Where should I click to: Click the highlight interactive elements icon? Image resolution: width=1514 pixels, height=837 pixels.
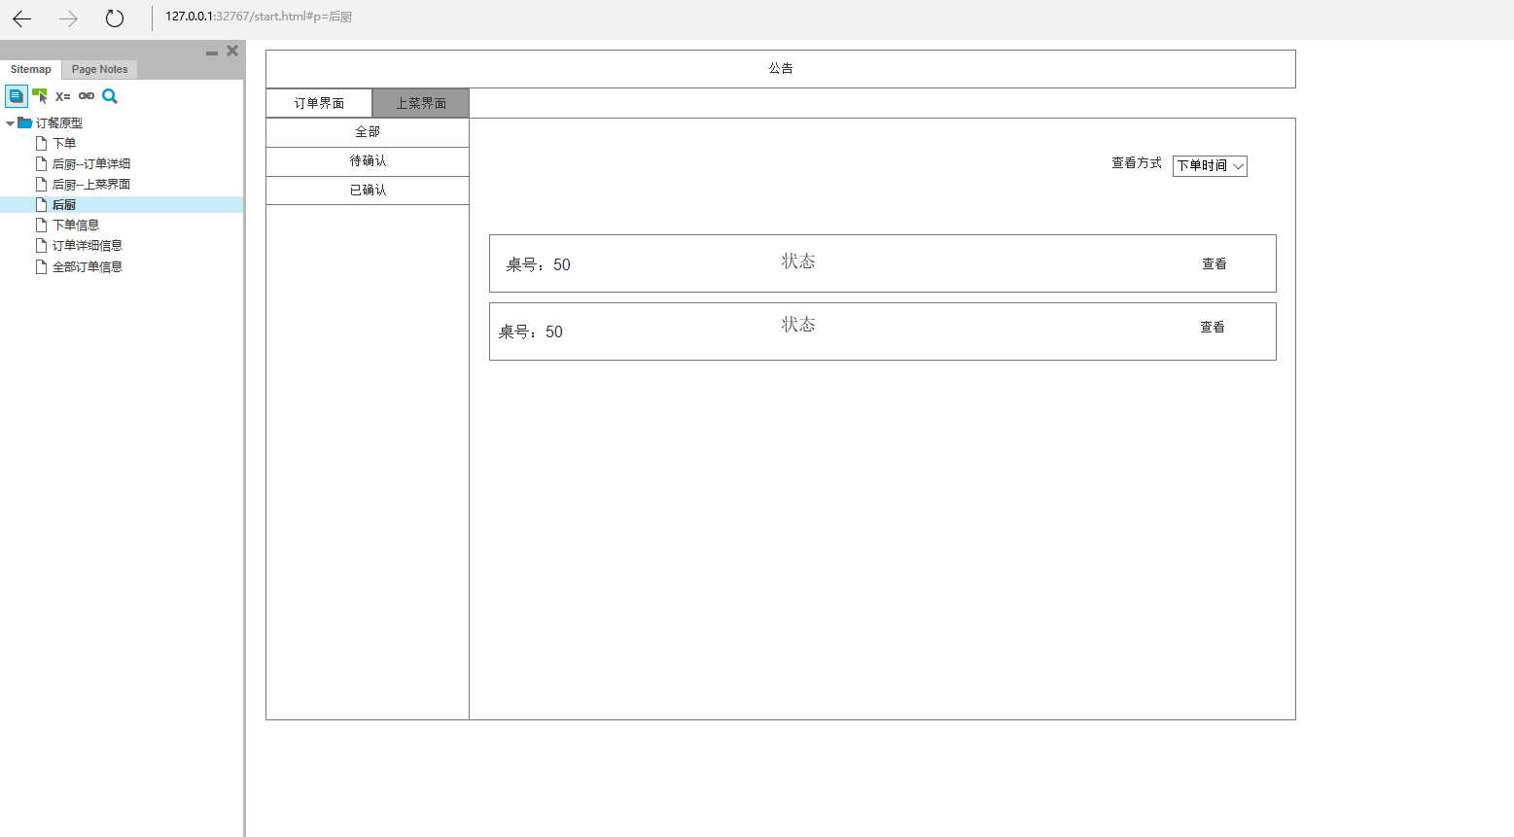[x=40, y=96]
